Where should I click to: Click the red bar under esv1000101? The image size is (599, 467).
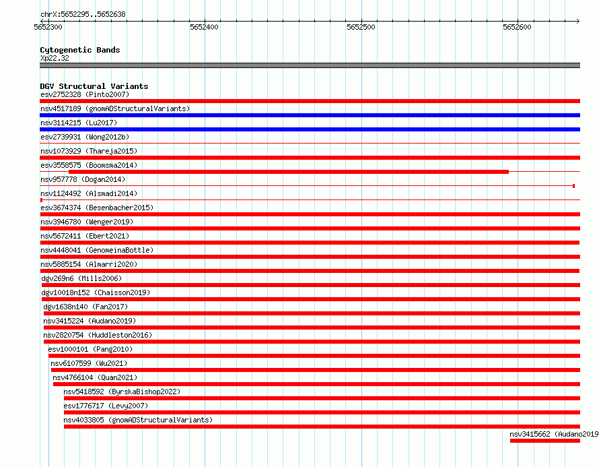pyautogui.click(x=314, y=356)
